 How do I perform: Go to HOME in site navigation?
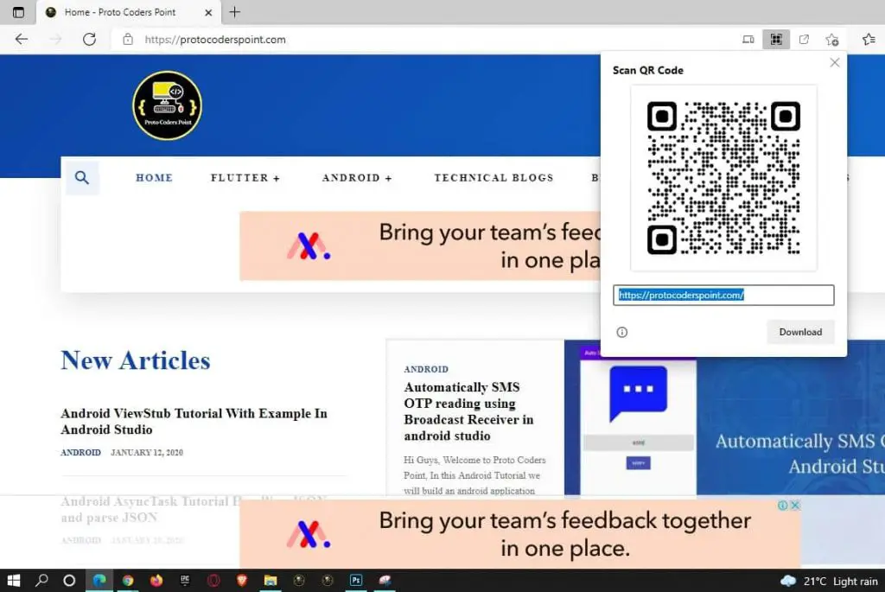tap(154, 178)
